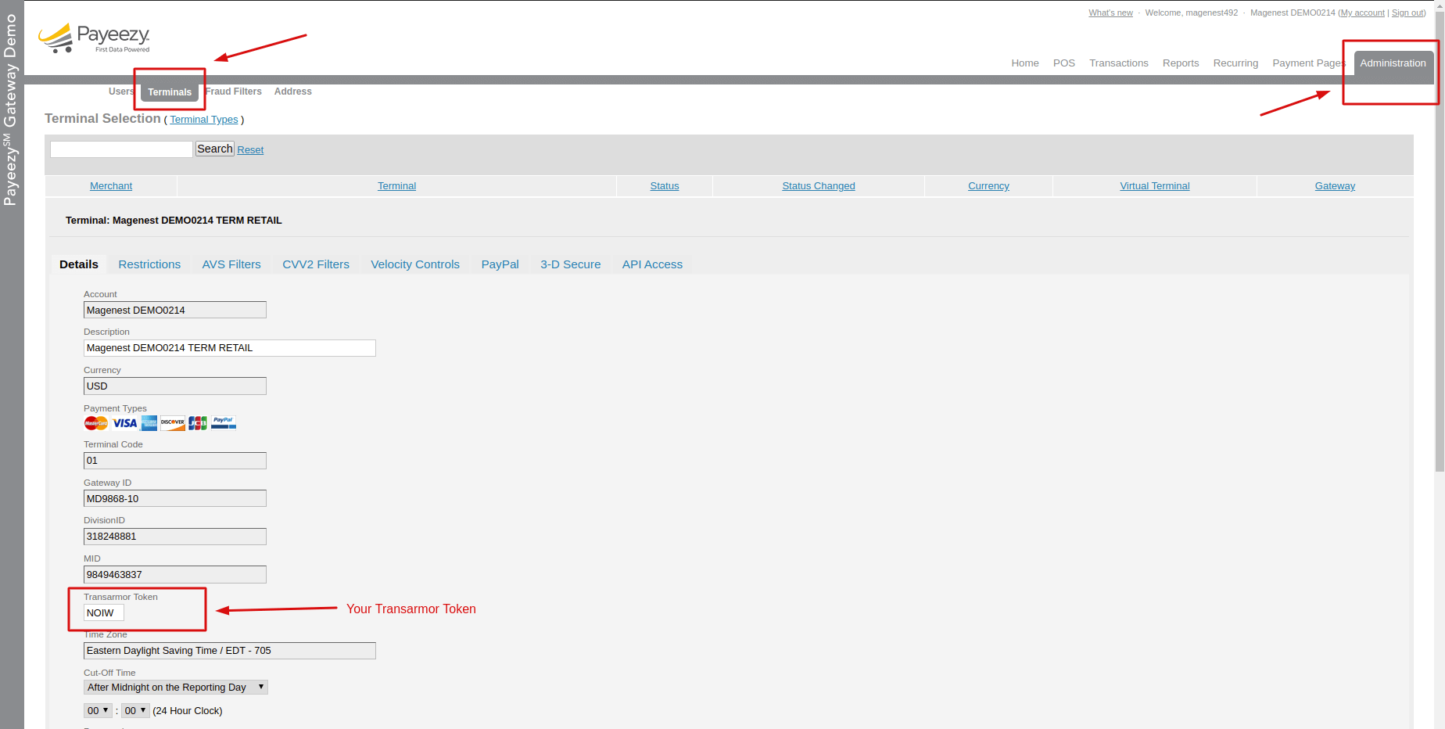
Task: Click the Discover payment type icon
Action: coord(172,423)
